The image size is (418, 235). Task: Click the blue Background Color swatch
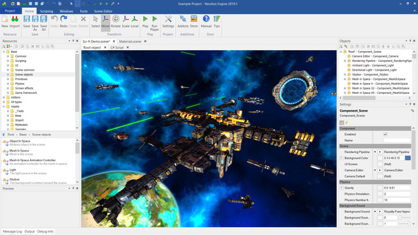pos(408,158)
